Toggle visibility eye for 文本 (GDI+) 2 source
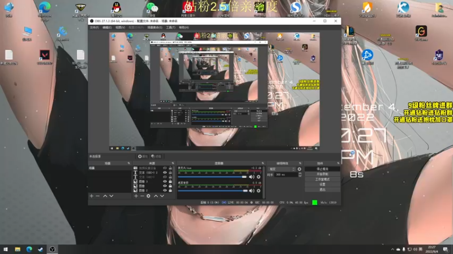Viewport: 453px width, 254px height. click(x=165, y=173)
